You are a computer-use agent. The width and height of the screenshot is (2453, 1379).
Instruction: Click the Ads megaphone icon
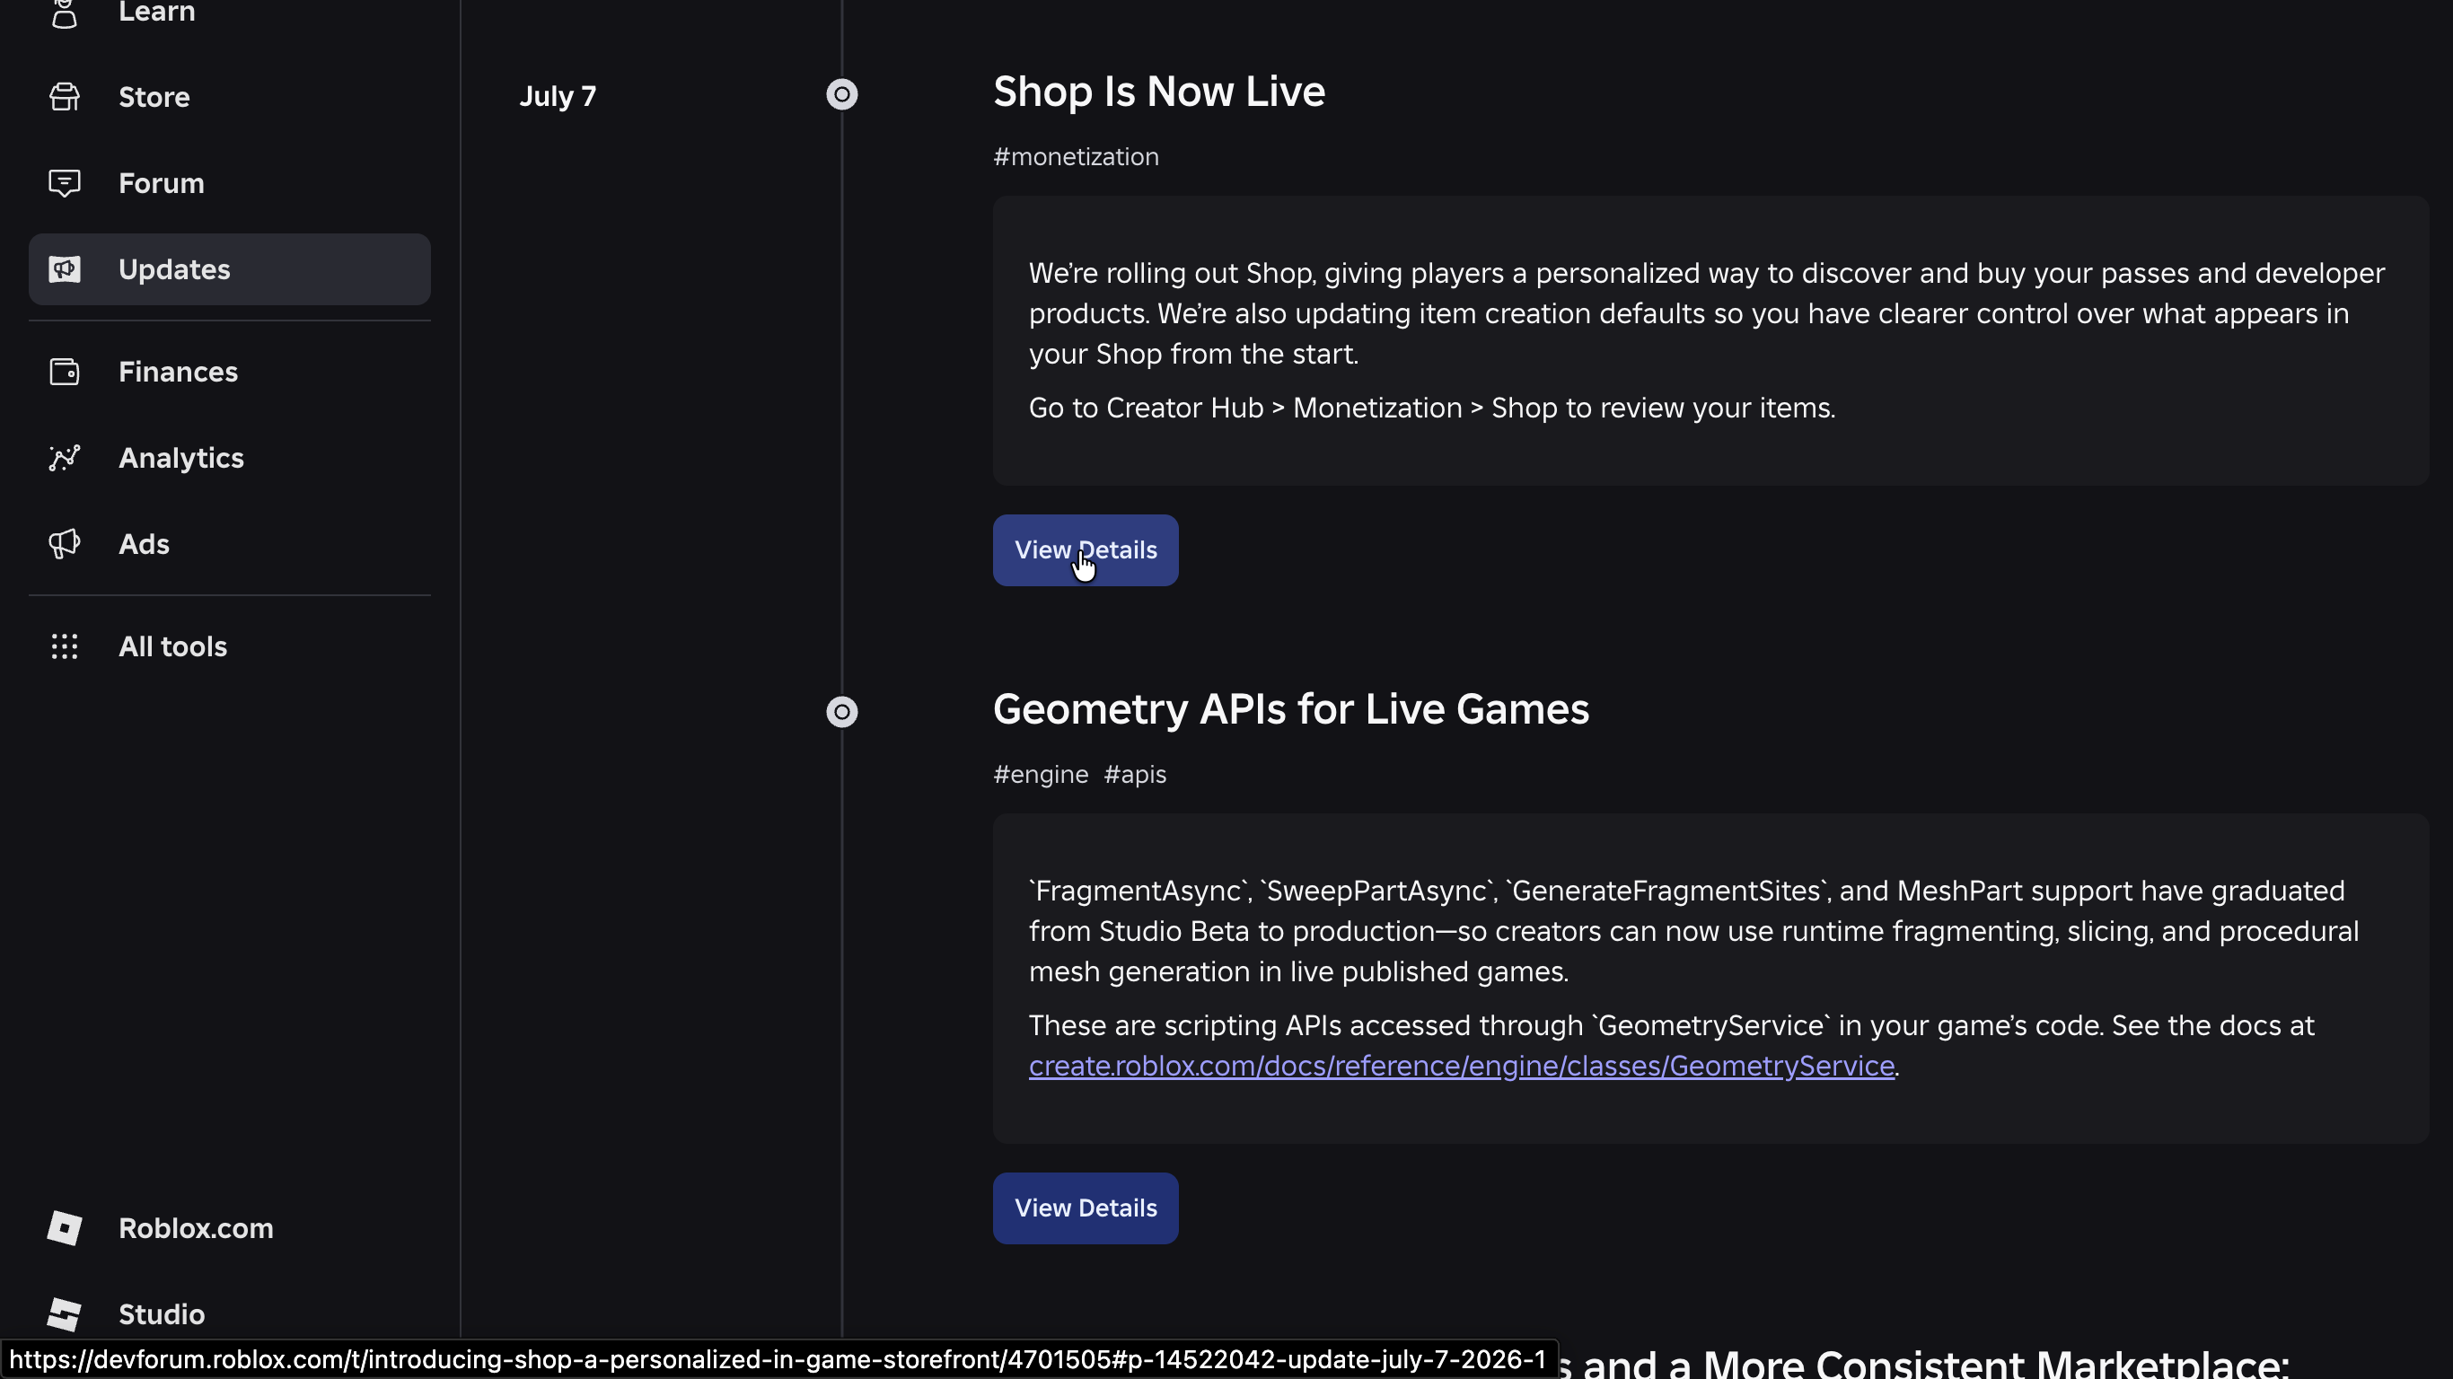coord(65,544)
